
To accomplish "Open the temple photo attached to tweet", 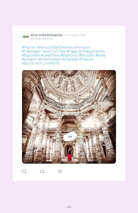I will click(69, 117).
